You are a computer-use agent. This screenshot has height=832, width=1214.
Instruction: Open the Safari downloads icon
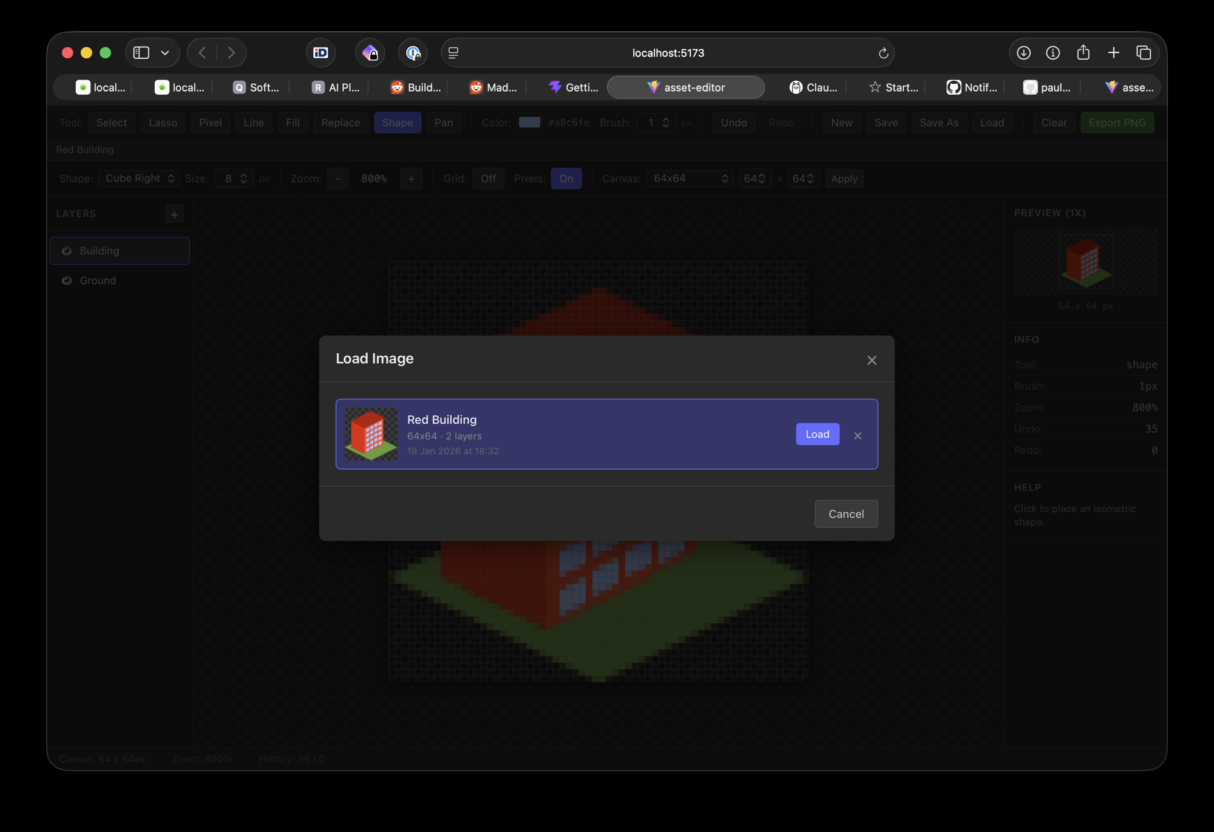tap(1023, 53)
